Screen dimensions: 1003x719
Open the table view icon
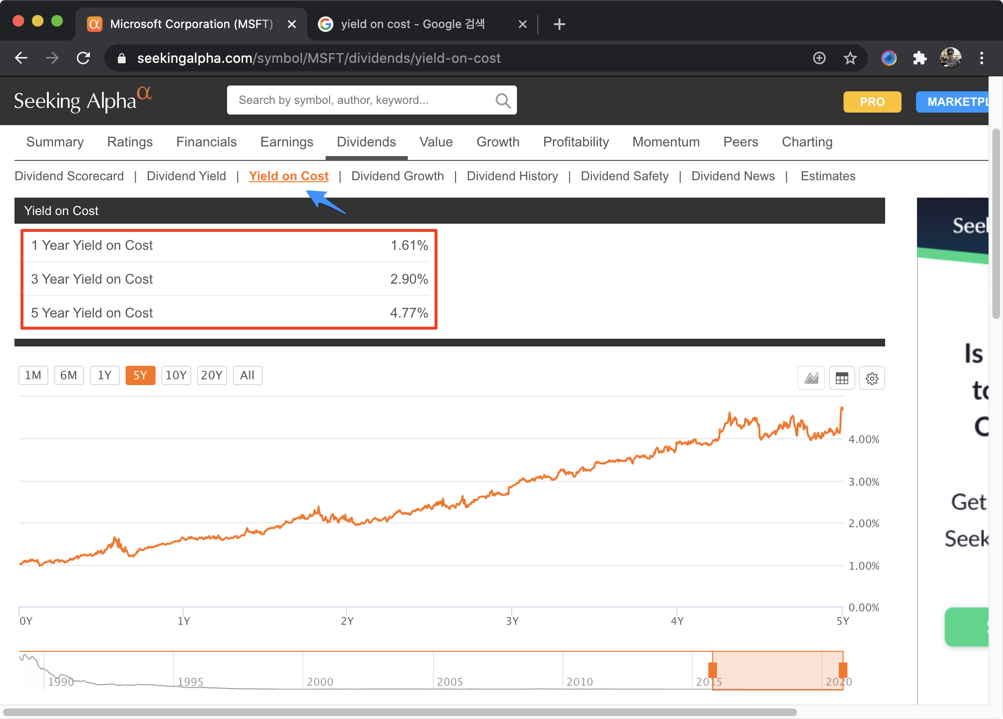pyautogui.click(x=842, y=378)
